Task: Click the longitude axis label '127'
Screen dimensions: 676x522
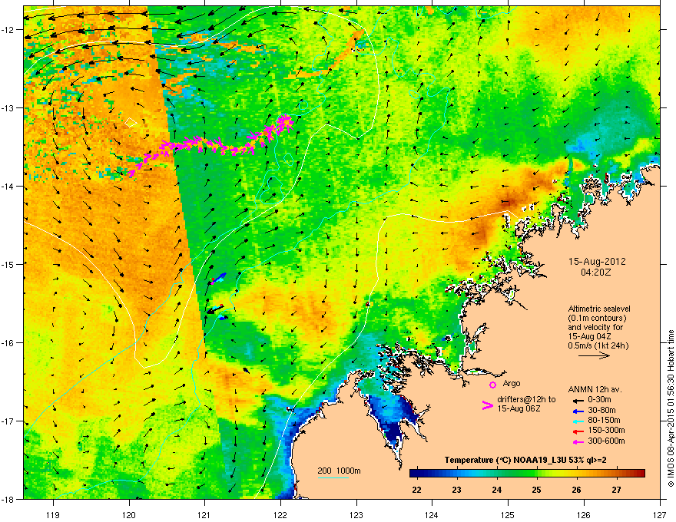Action: pyautogui.click(x=660, y=514)
